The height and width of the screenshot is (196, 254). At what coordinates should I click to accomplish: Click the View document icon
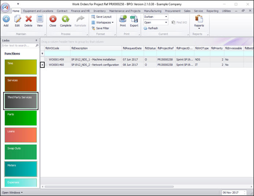click(x=40, y=19)
